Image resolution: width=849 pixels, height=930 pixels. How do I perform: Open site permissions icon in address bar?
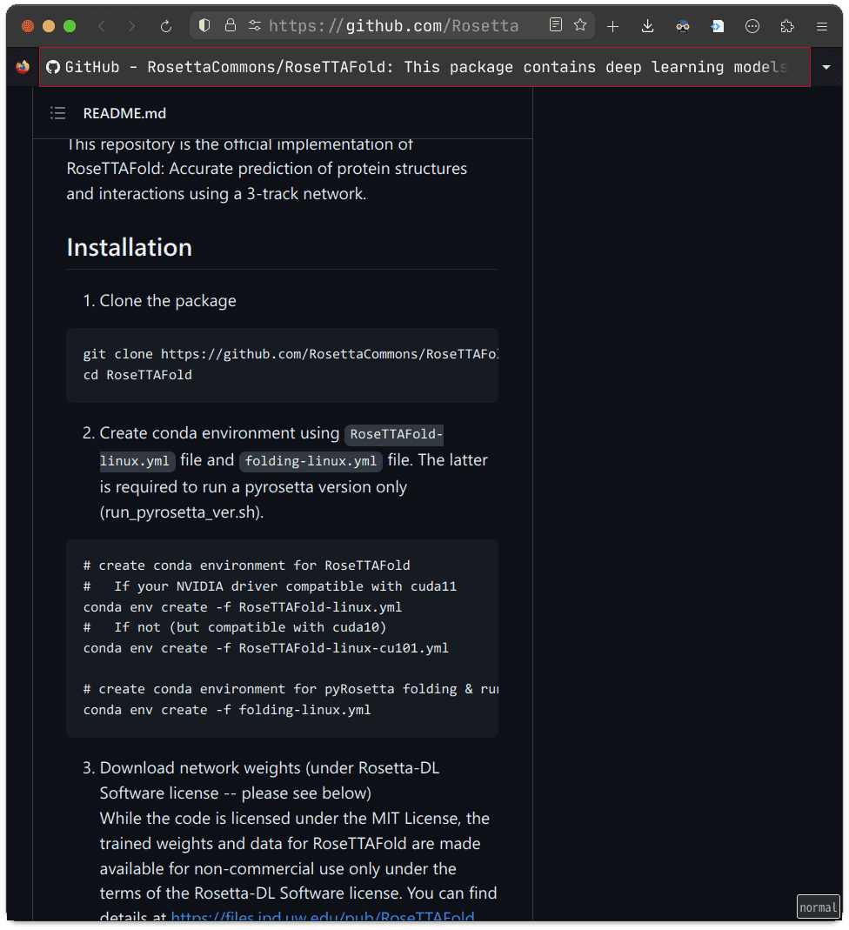point(255,25)
